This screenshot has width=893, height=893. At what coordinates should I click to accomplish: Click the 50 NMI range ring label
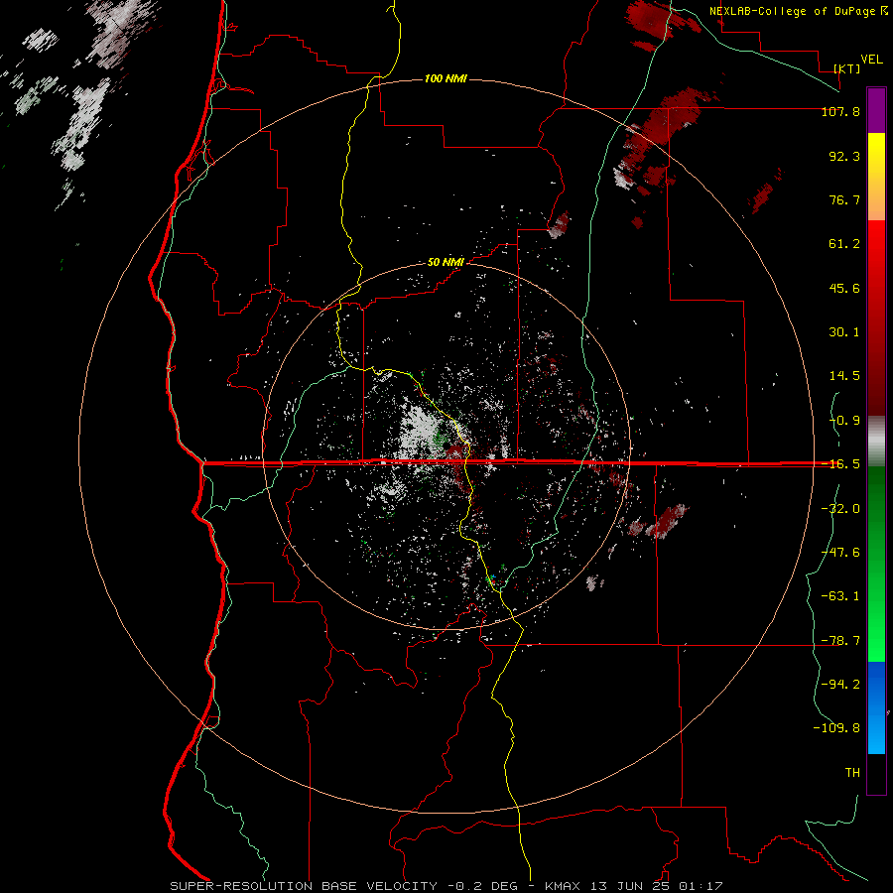coord(446,262)
